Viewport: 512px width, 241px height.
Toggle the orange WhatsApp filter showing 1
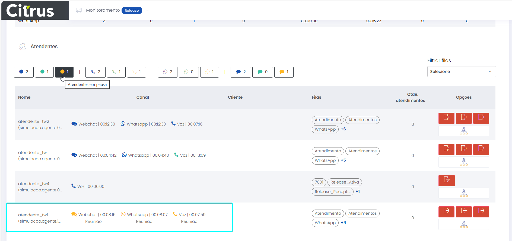coord(209,72)
